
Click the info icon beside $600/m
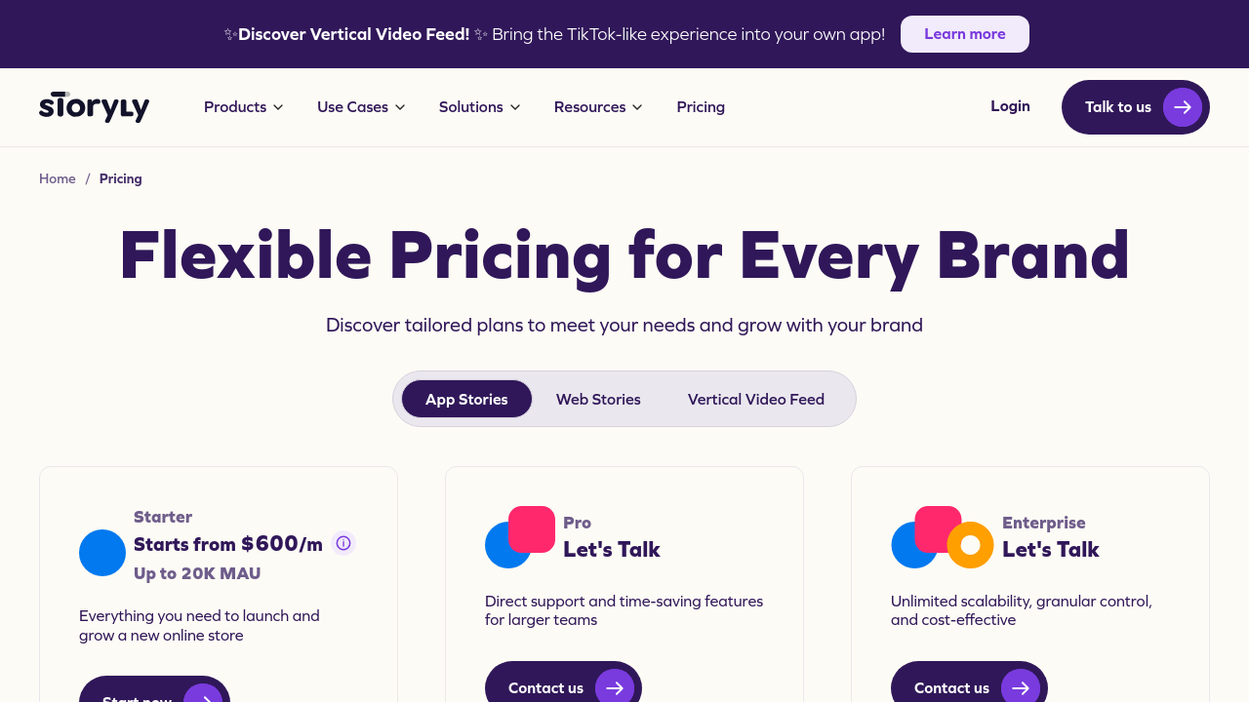tap(343, 543)
